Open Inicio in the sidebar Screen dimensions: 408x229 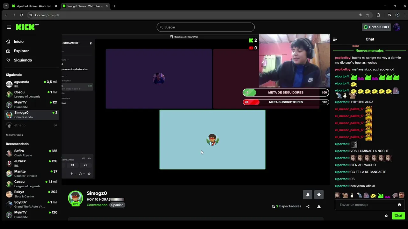point(18,41)
